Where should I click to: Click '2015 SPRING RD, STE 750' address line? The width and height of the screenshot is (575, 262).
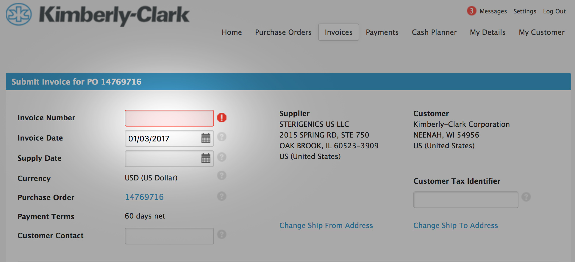pyautogui.click(x=324, y=135)
